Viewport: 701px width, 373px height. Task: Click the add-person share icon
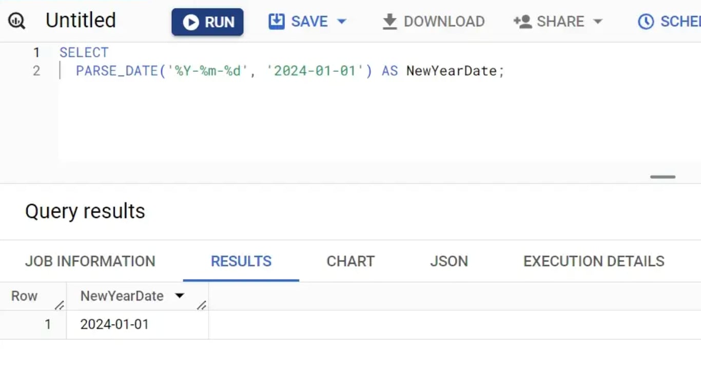pyautogui.click(x=522, y=22)
